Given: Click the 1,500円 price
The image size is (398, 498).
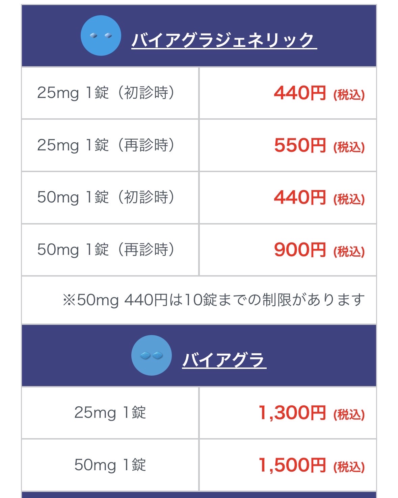Looking at the screenshot, I should point(292,465).
